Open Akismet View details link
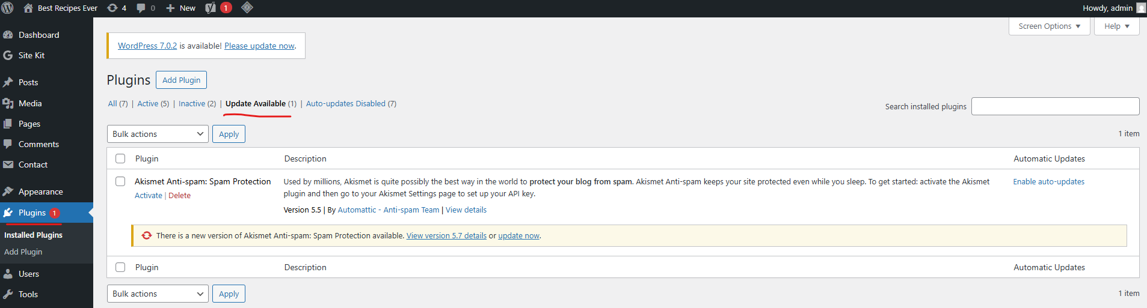Viewport: 1147px width, 308px height. pyautogui.click(x=466, y=210)
